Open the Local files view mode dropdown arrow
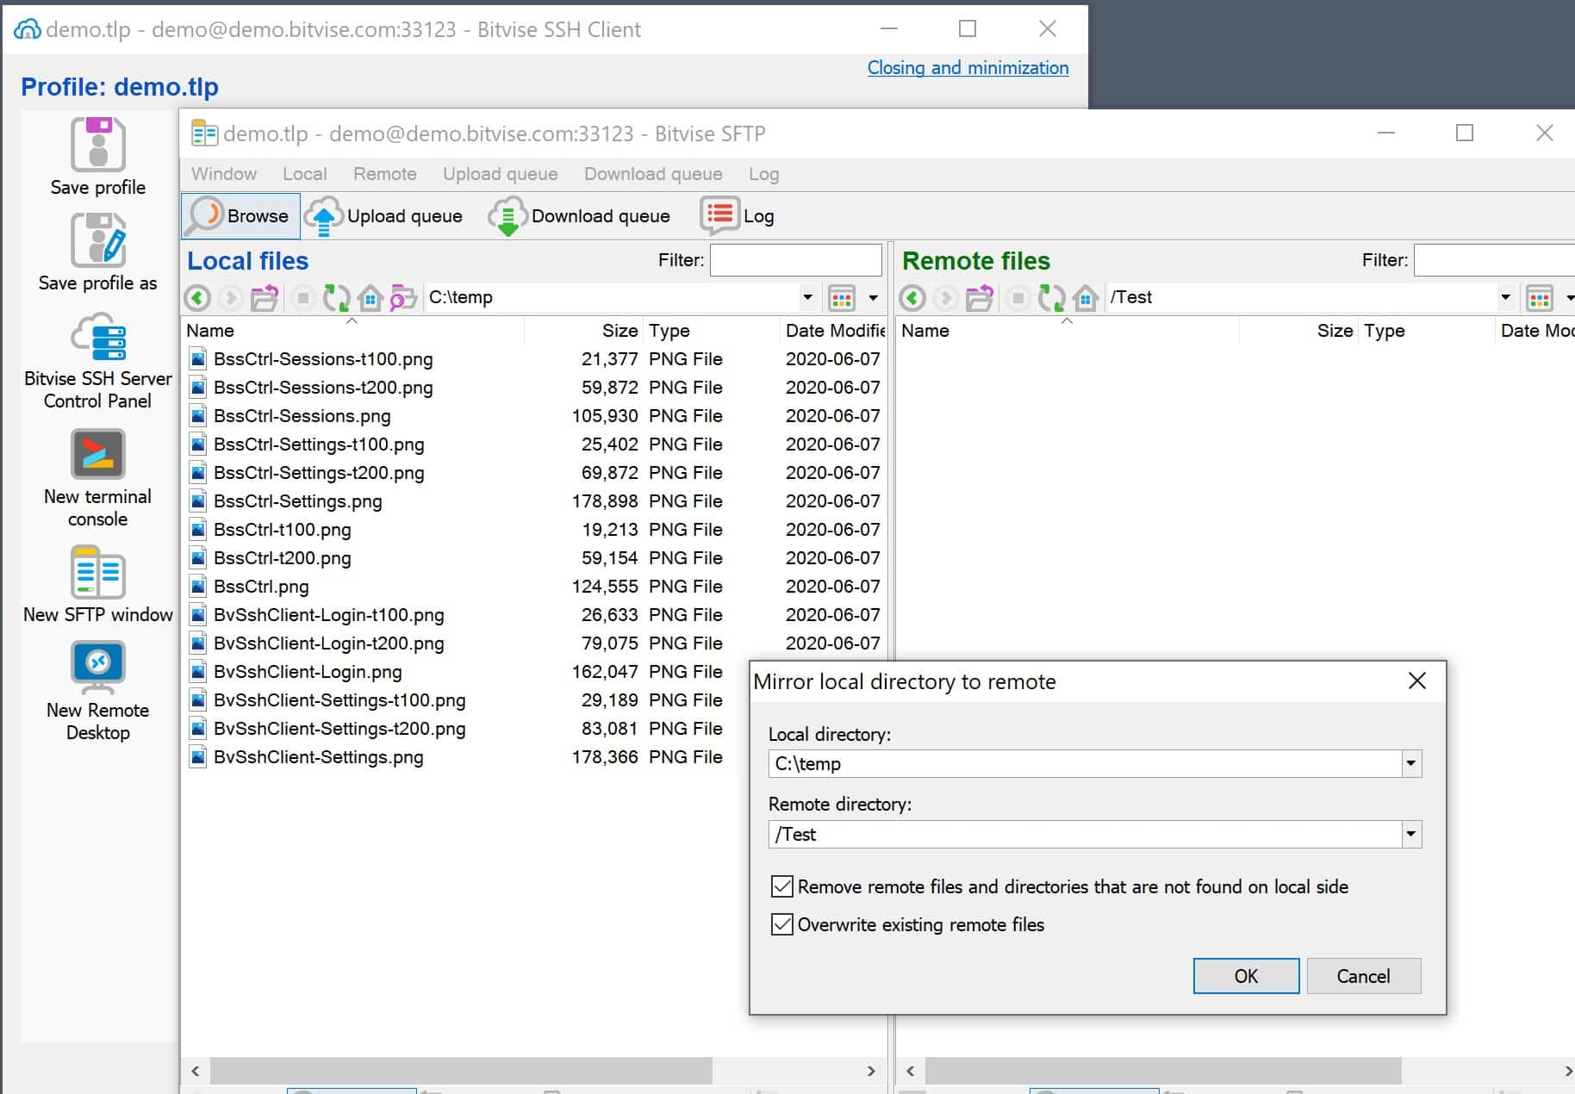This screenshot has width=1575, height=1094. coord(873,298)
